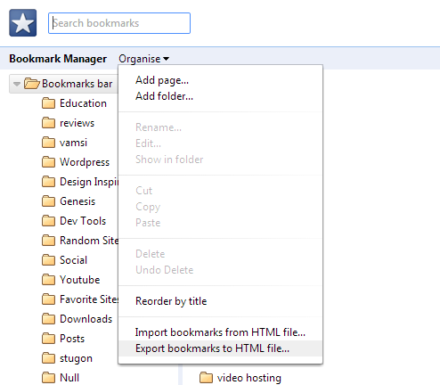
Task: Click the Education folder icon
Action: (48, 103)
